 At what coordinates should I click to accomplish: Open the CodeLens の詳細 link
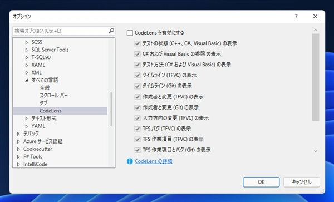154,161
